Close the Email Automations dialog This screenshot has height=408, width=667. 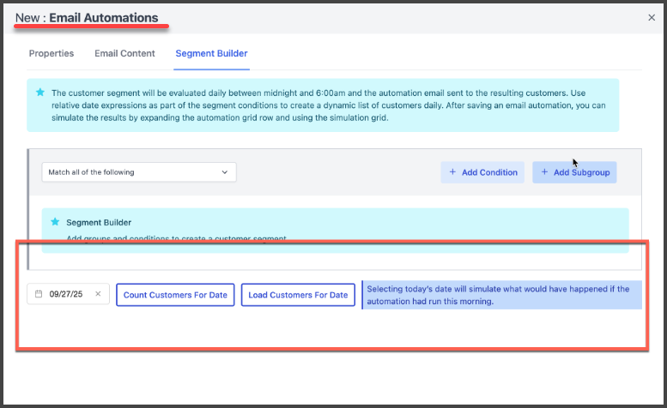[x=651, y=17]
